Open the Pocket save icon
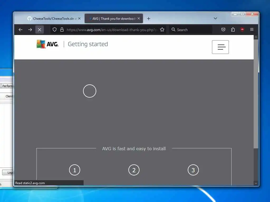Screen dimensions: 270x202 point(223,30)
